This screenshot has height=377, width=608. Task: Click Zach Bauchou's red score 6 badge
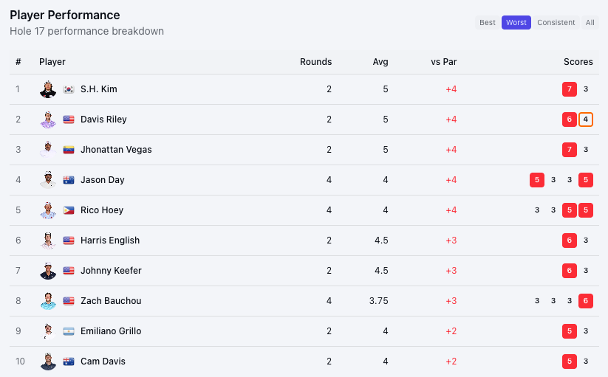pos(586,301)
